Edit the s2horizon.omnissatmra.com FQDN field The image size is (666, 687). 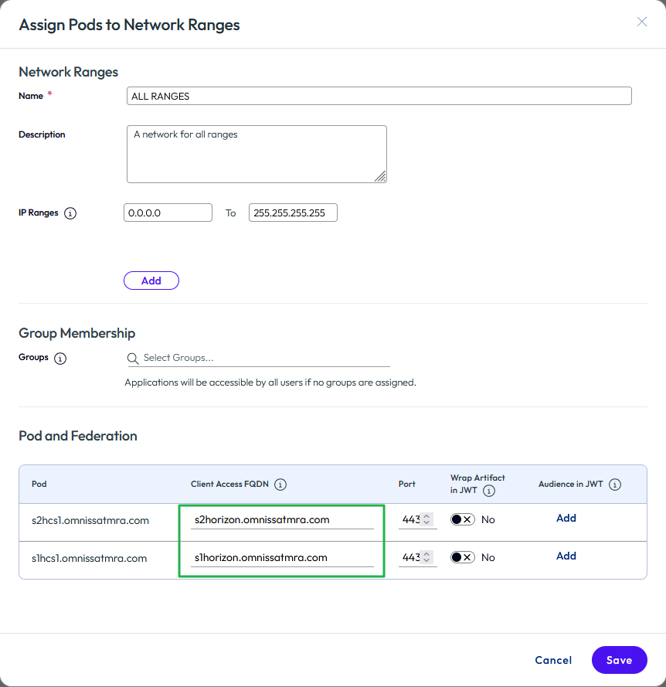coord(282,520)
